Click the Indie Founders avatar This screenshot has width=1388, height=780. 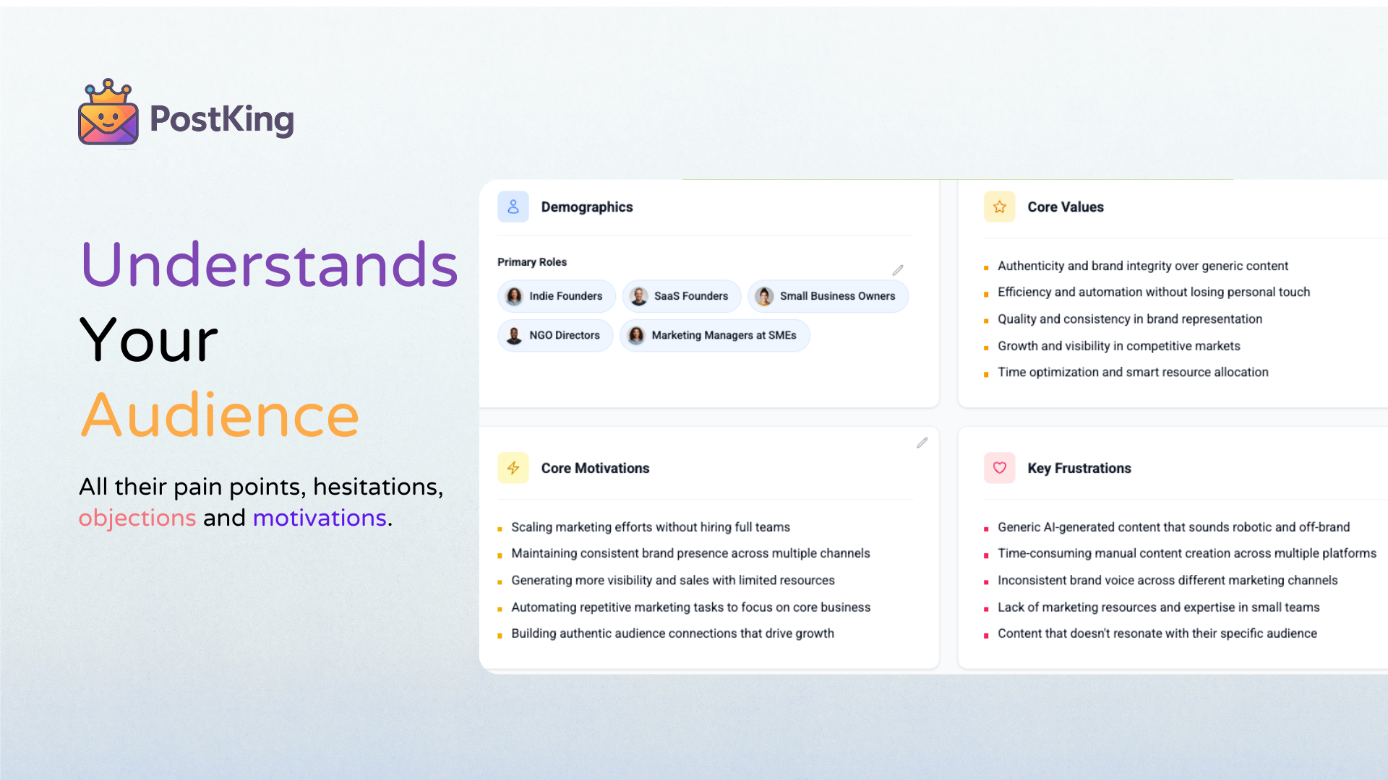(x=514, y=296)
